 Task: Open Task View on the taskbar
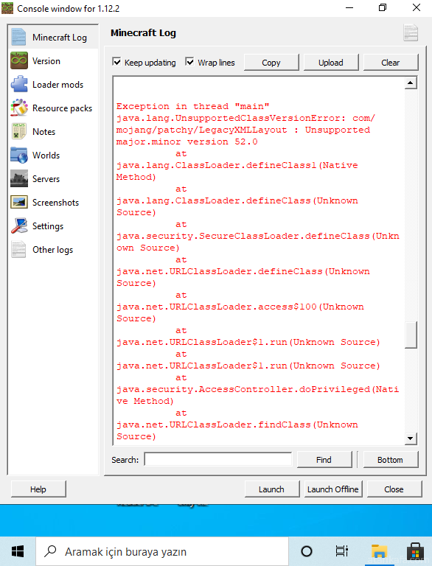point(341,551)
